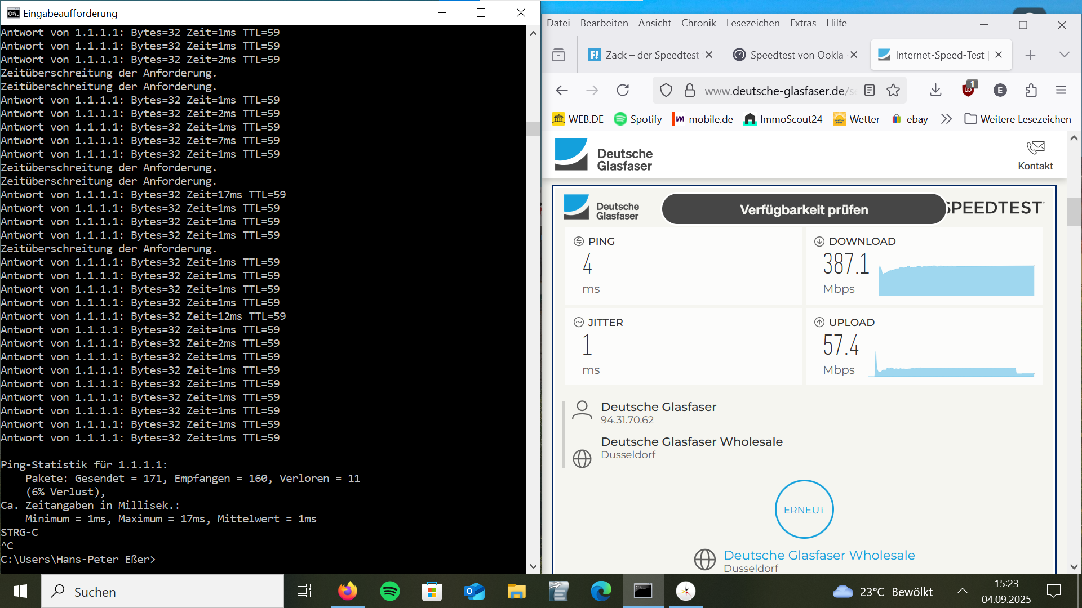The height and width of the screenshot is (608, 1082).
Task: Open the extensions puzzle icon
Action: click(1031, 90)
